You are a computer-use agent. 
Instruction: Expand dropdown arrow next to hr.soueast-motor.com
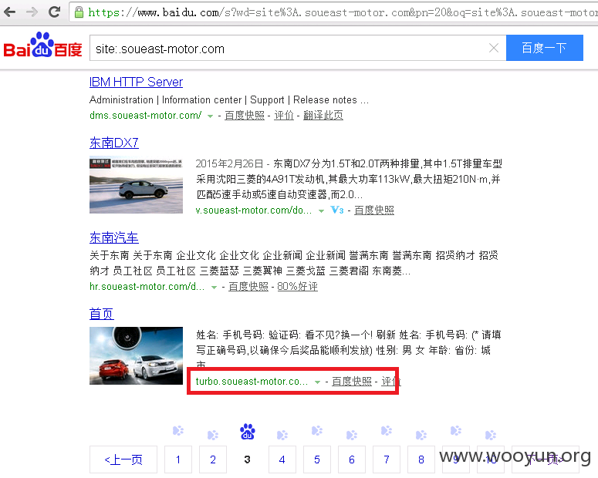click(215, 287)
